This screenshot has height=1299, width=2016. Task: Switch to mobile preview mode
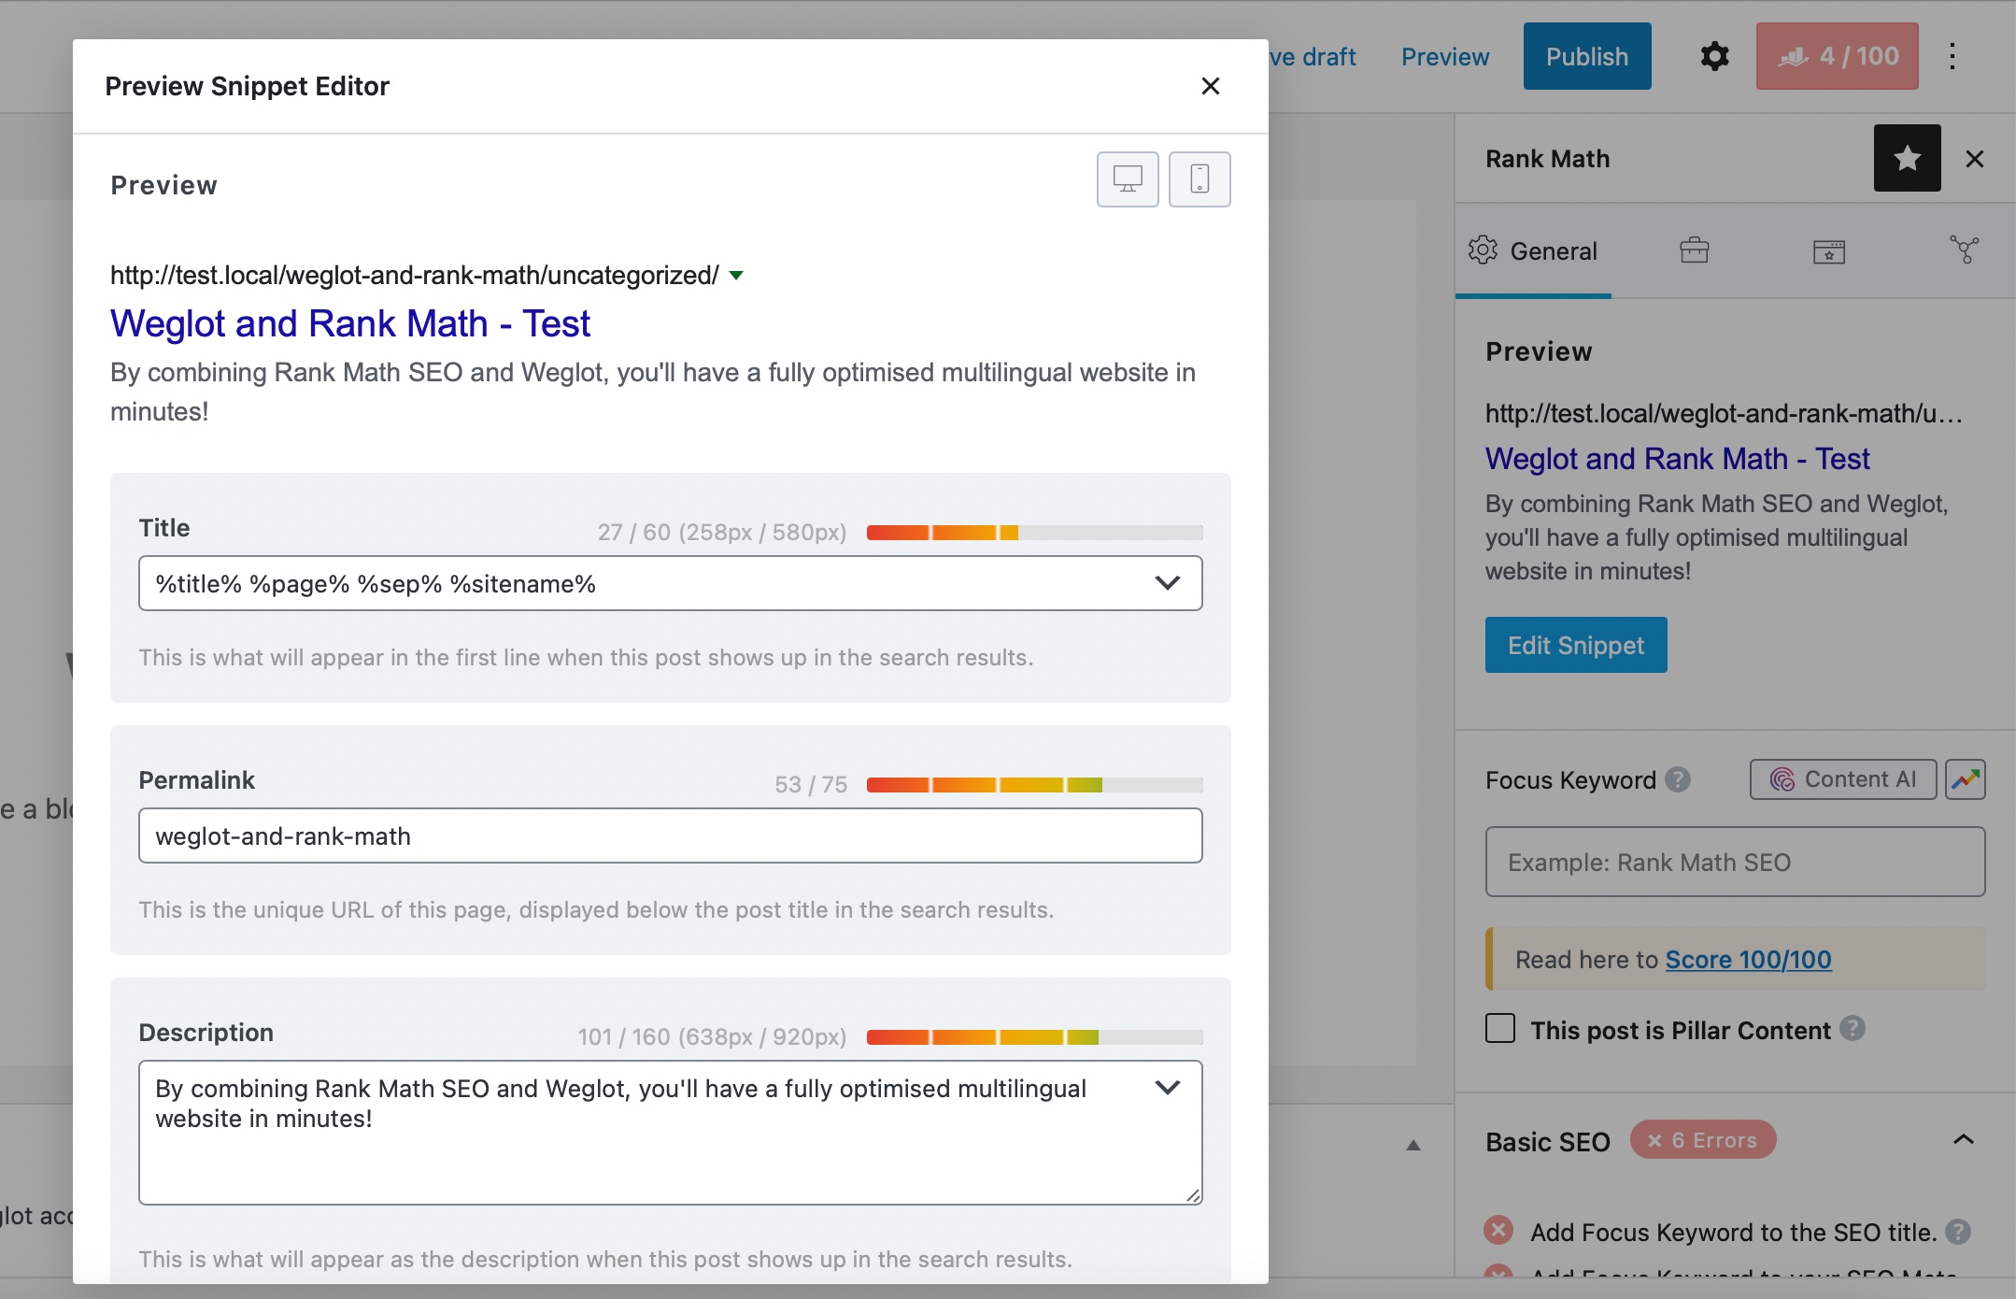1200,178
